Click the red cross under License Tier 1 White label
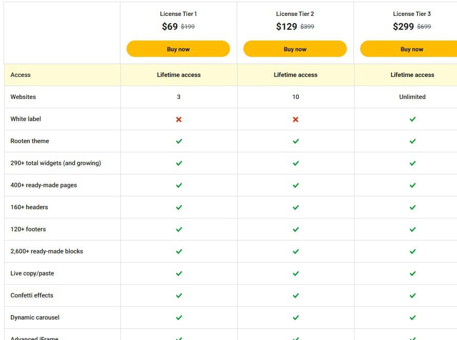Viewport: 457px width, 340px height. (178, 119)
